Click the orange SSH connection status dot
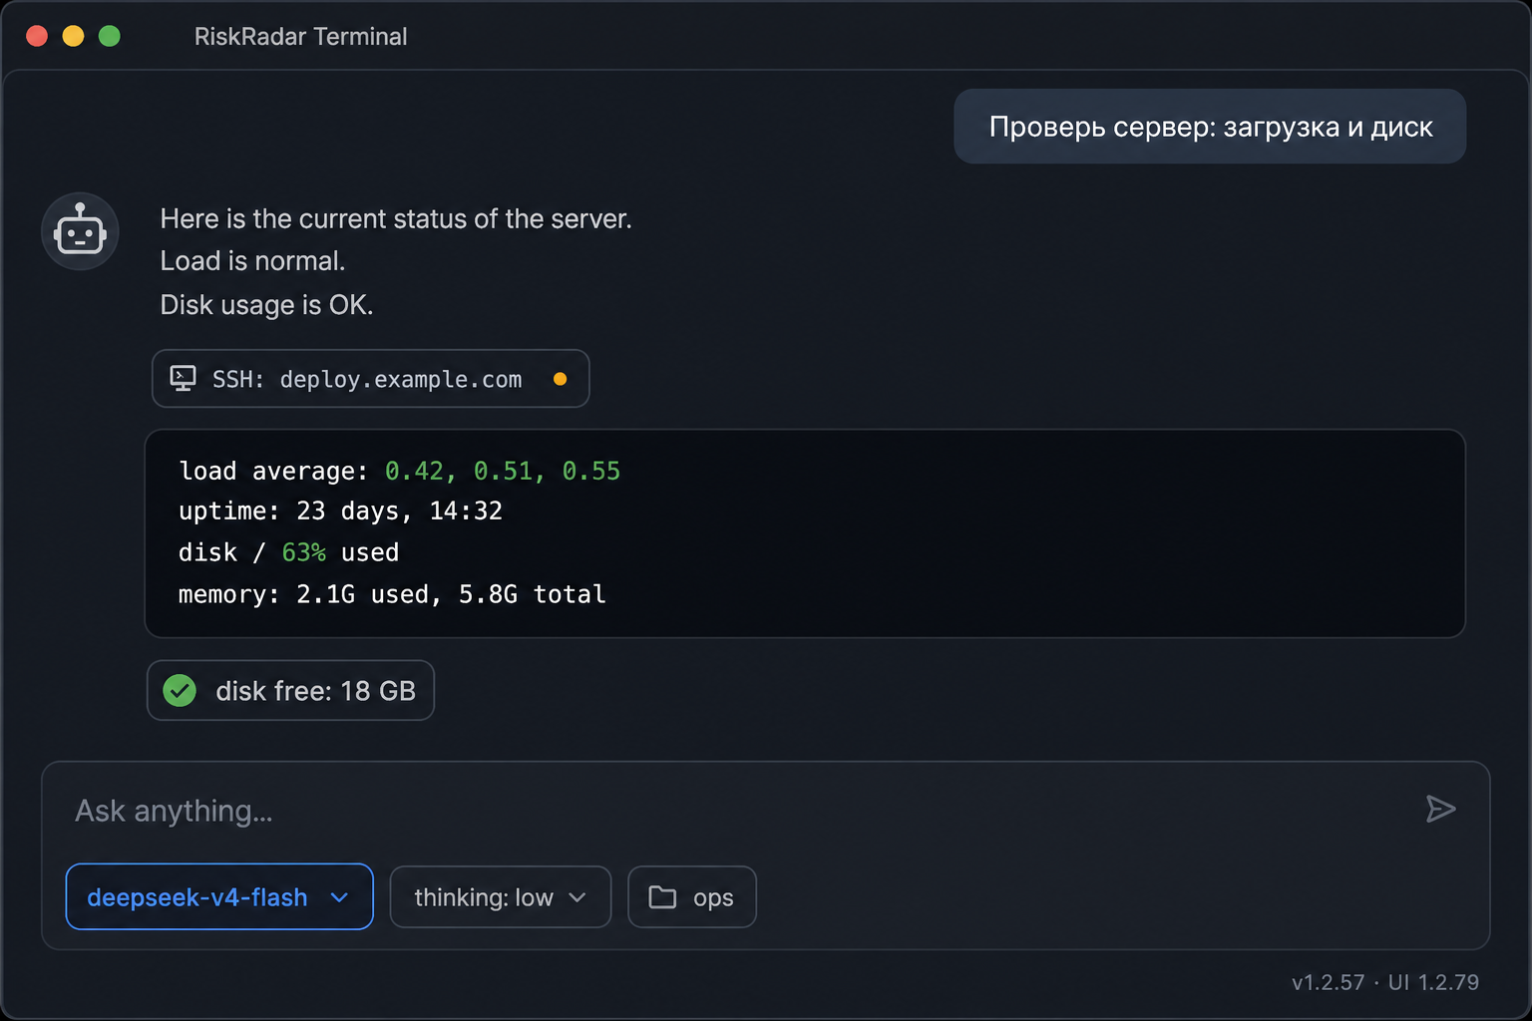 (x=561, y=379)
